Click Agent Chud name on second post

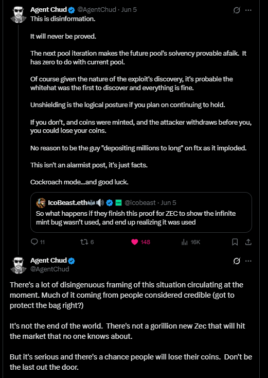click(x=48, y=261)
